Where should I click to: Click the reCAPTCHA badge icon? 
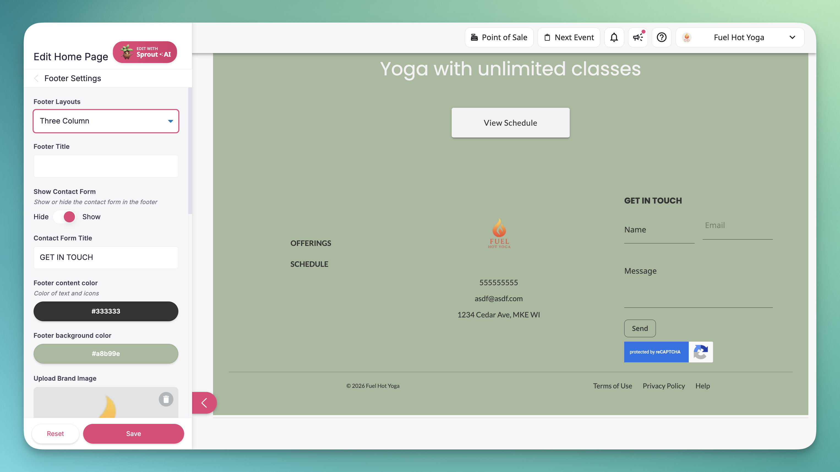pos(700,352)
